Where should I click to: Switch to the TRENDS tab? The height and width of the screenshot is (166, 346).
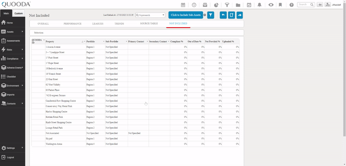(x=119, y=24)
